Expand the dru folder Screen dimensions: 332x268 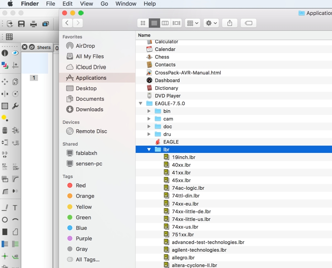click(x=149, y=134)
